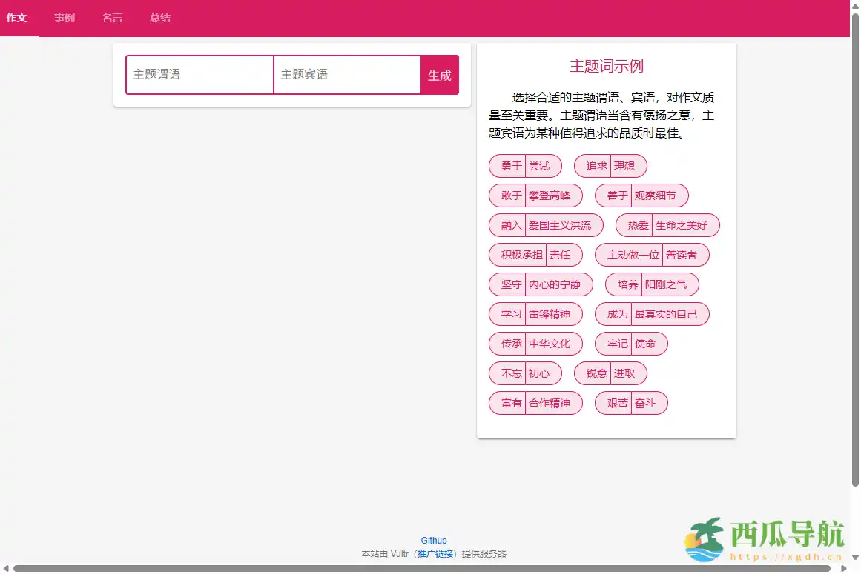Click the 主题宾语 input field
The height and width of the screenshot is (574, 861).
346,74
